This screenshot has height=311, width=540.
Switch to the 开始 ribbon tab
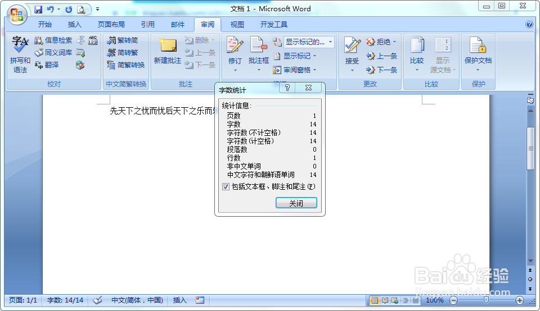[45, 24]
